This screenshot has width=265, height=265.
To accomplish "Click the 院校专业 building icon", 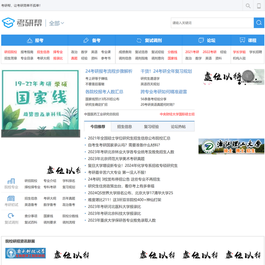I will coord(11,181).
